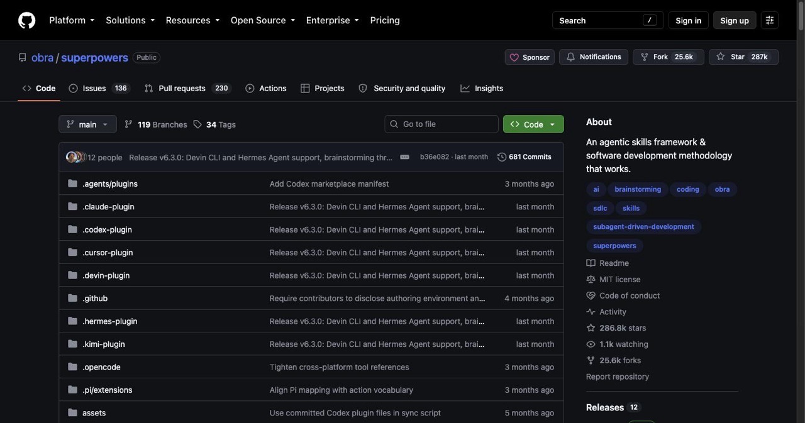805x423 pixels.
Task: Open commit history via 681 Commits
Action: [x=525, y=157]
